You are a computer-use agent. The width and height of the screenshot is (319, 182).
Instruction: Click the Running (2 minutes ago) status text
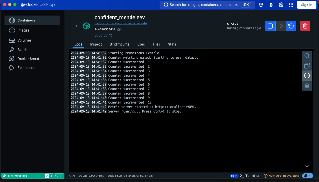[244, 28]
